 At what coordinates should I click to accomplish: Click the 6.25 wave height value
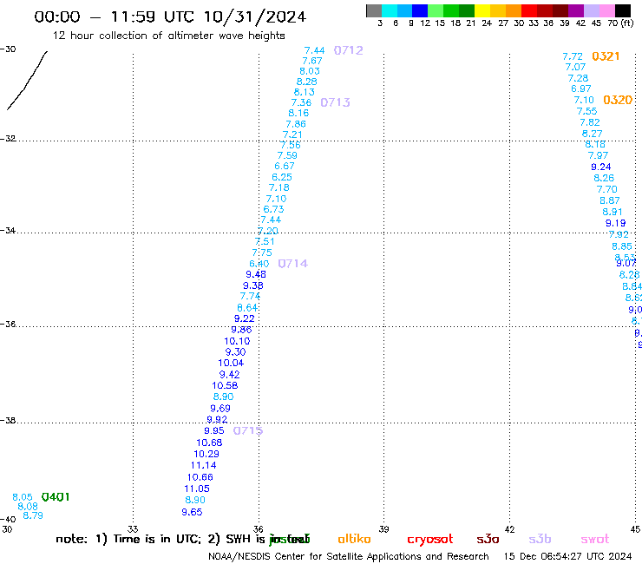tap(282, 177)
